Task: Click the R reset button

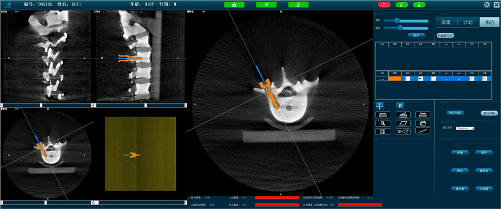Action: click(400, 105)
